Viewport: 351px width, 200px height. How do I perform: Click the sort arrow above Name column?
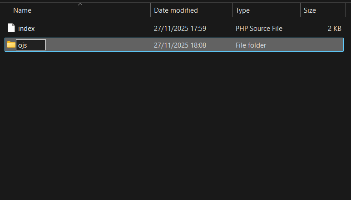80,4
